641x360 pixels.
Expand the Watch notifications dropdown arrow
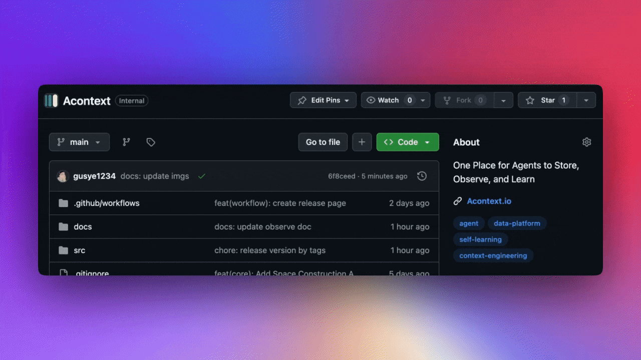(423, 100)
